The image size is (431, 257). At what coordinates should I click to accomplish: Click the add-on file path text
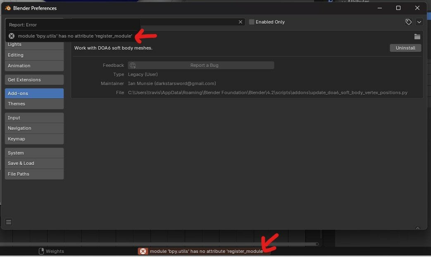268,93
